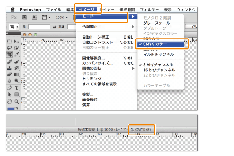Open the Photoshop menu
Screen dimensions: 234x156
pyautogui.click(x=30, y=10)
